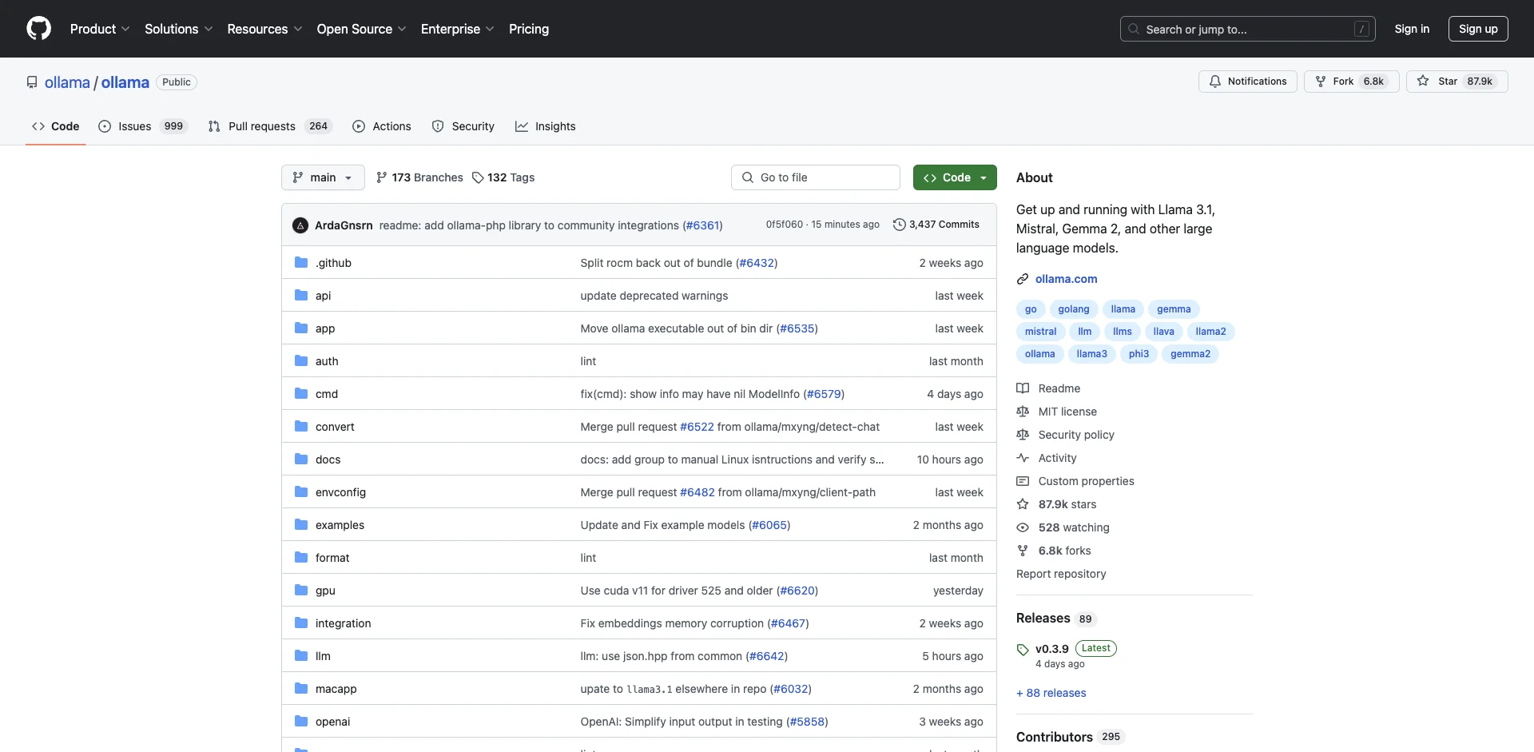The width and height of the screenshot is (1534, 752).
Task: Open the Pricing menu item
Action: (x=529, y=29)
